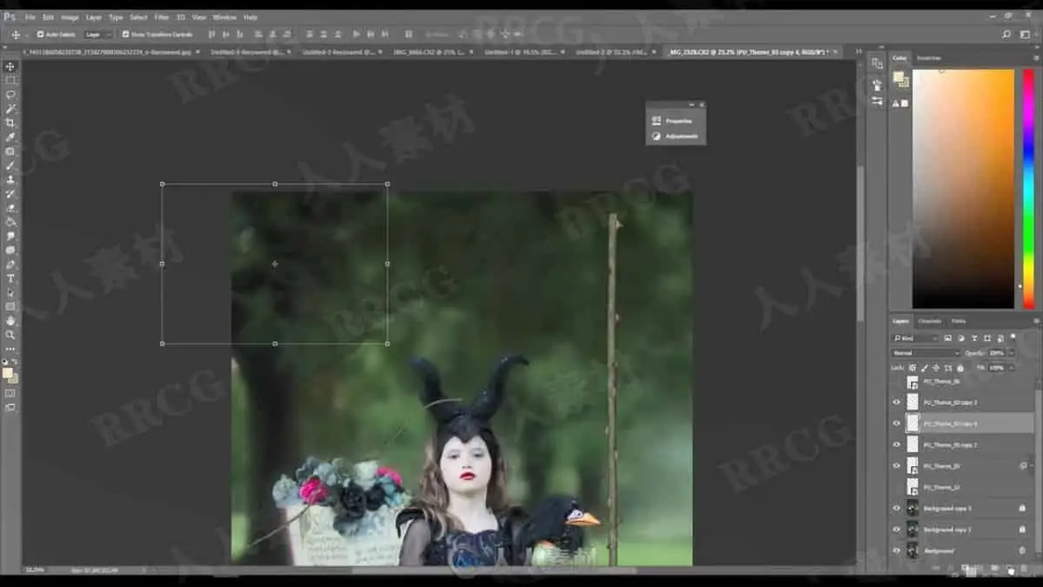The height and width of the screenshot is (587, 1043).
Task: Open the Edit Toolbar three-dots icon
Action: coord(10,349)
